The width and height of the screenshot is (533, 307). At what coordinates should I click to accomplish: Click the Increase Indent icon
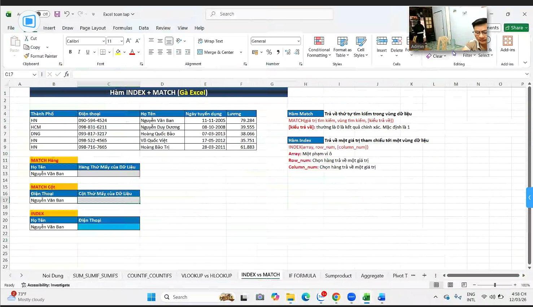point(188,52)
